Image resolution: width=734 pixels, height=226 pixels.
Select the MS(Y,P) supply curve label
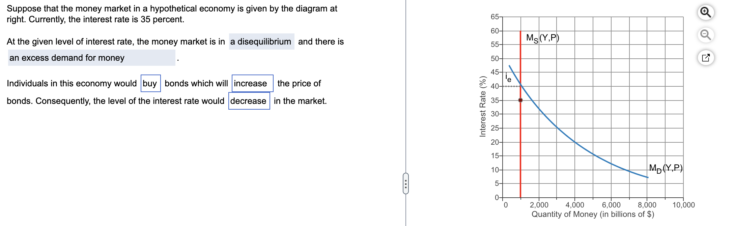pos(543,38)
